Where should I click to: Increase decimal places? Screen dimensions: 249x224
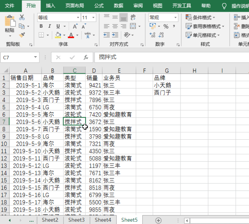pyautogui.click(x=153, y=35)
